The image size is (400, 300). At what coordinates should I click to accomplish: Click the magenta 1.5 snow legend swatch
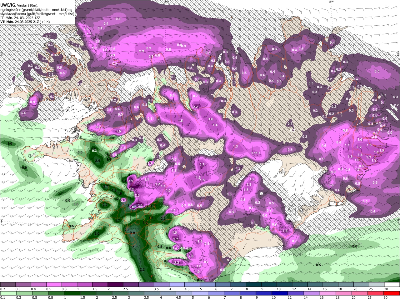(100, 285)
